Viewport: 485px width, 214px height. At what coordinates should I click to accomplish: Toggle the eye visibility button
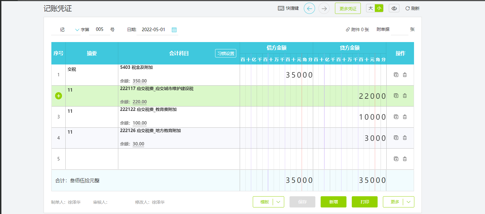394,8
